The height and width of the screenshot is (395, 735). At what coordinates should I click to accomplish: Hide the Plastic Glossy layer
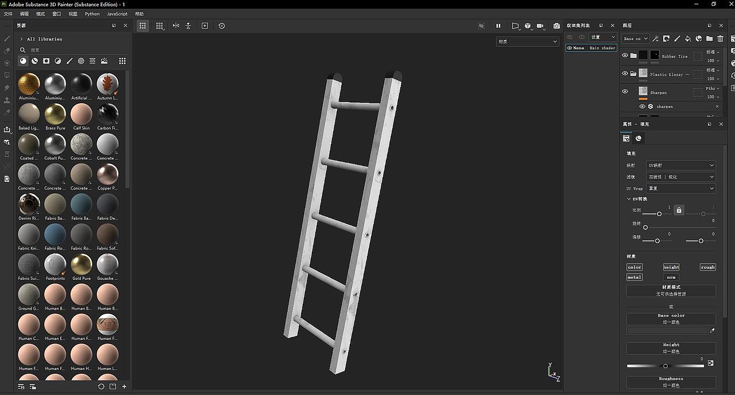625,73
